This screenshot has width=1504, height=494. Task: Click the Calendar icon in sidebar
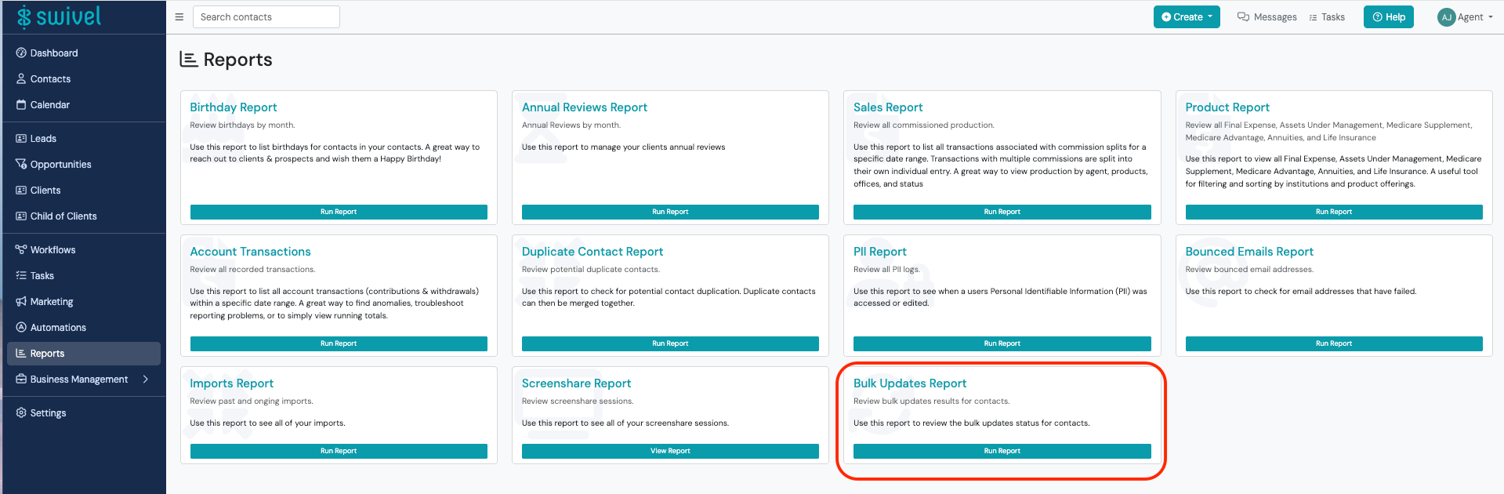[21, 105]
